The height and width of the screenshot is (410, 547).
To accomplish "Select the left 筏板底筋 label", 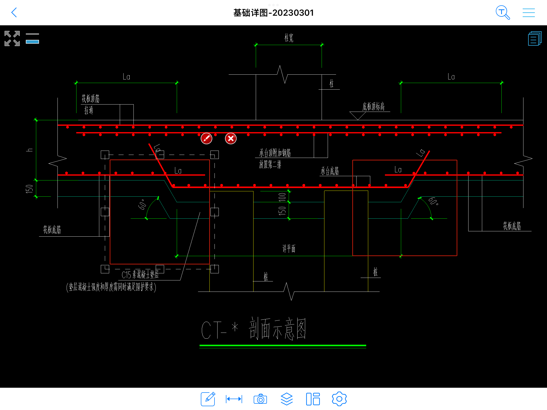I will coord(52,230).
